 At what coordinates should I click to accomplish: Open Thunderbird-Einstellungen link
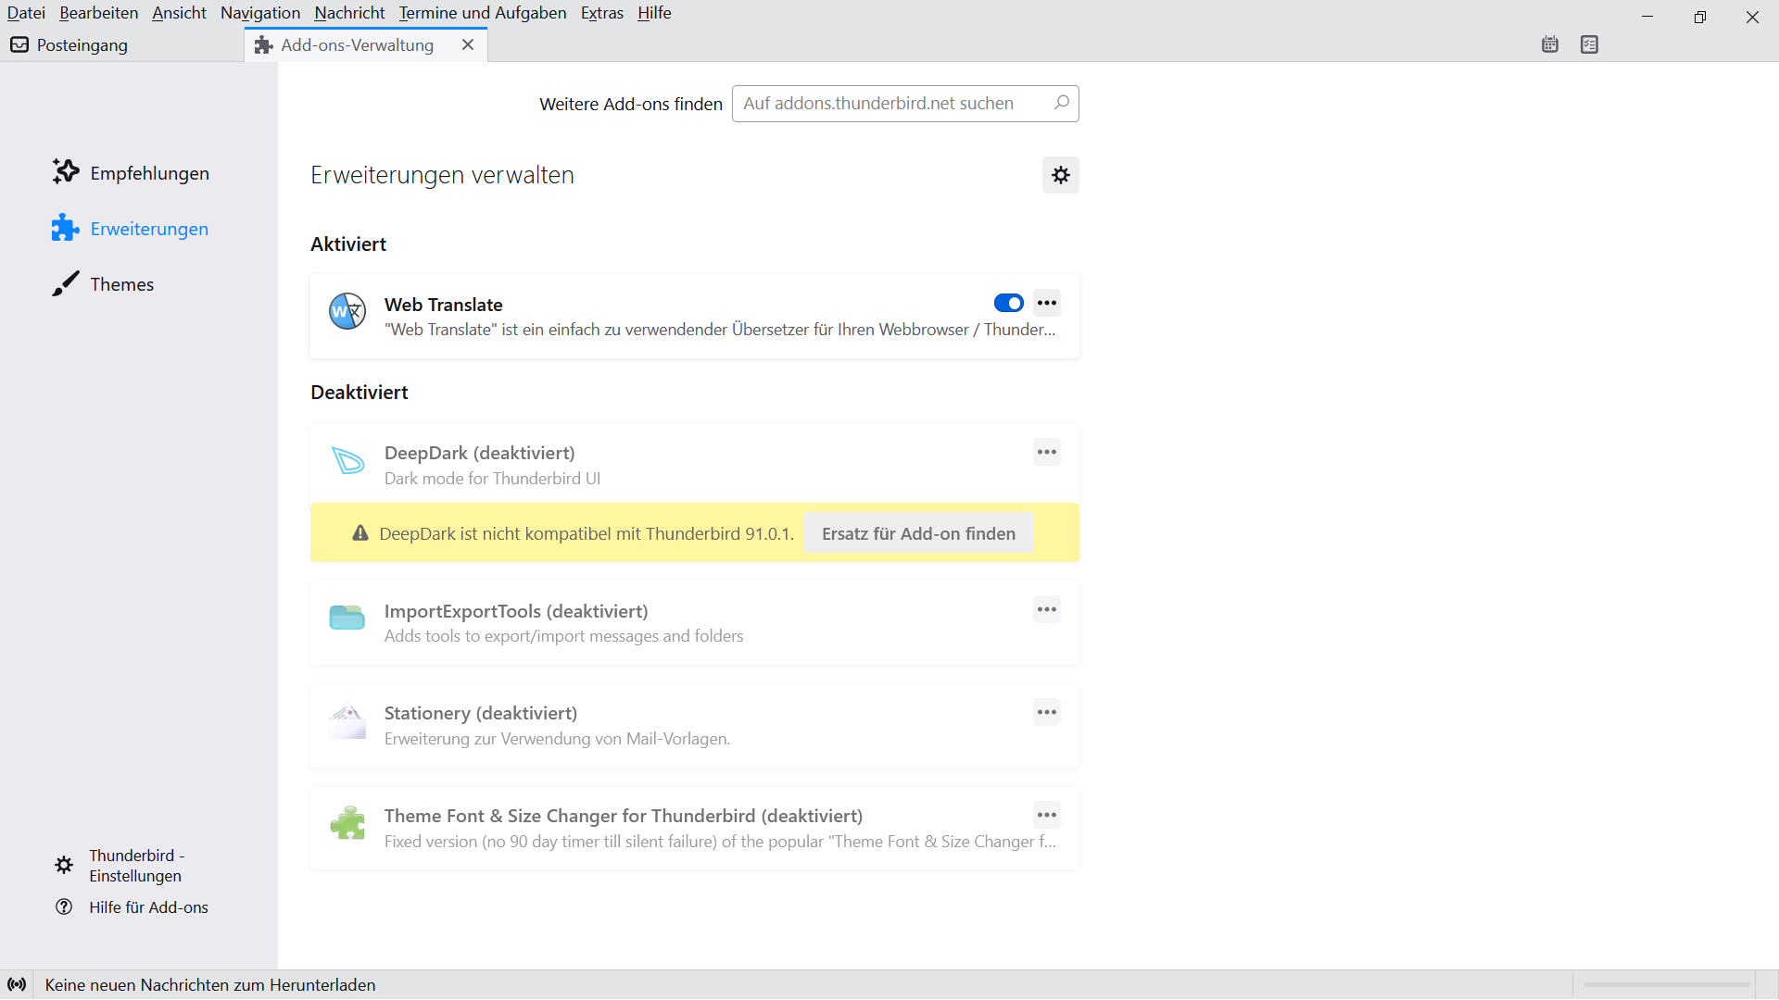coord(136,866)
